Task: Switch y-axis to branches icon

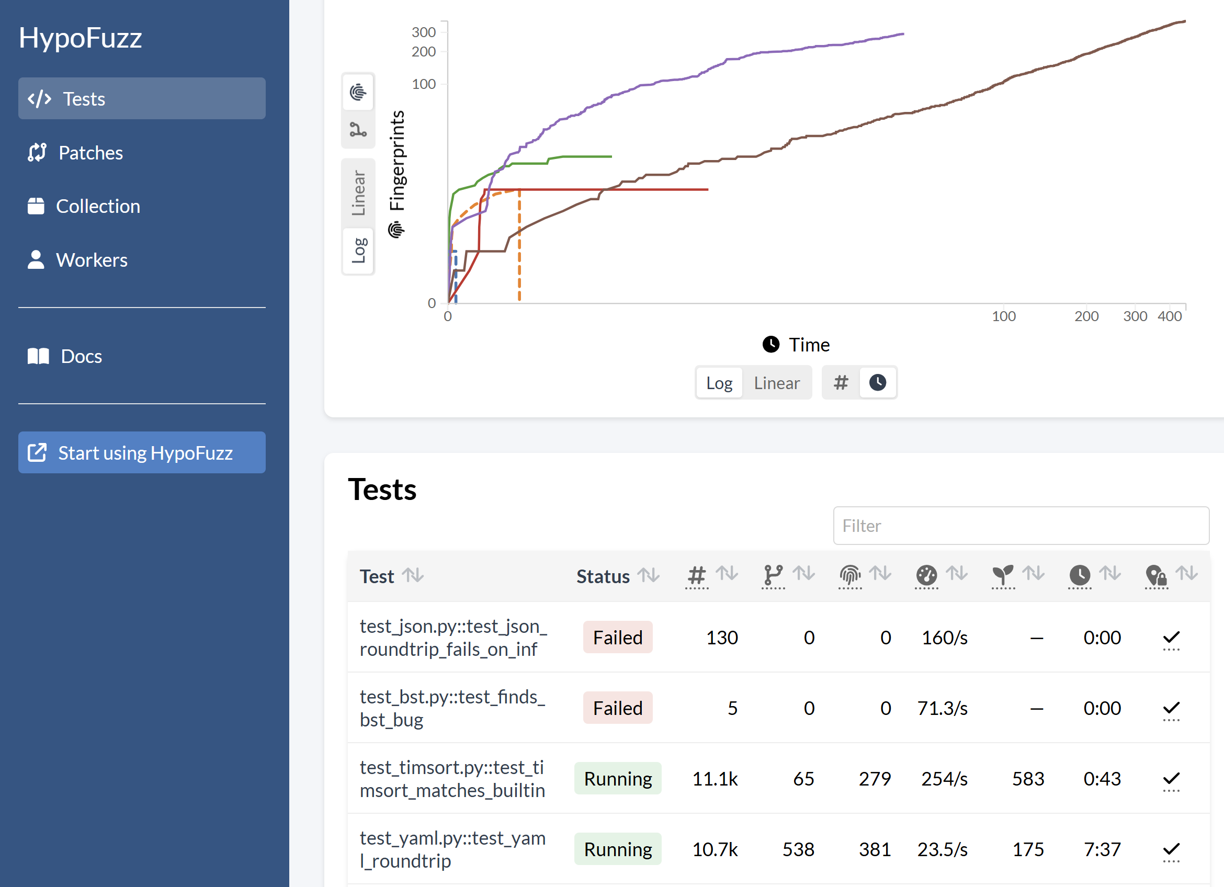Action: 358,130
